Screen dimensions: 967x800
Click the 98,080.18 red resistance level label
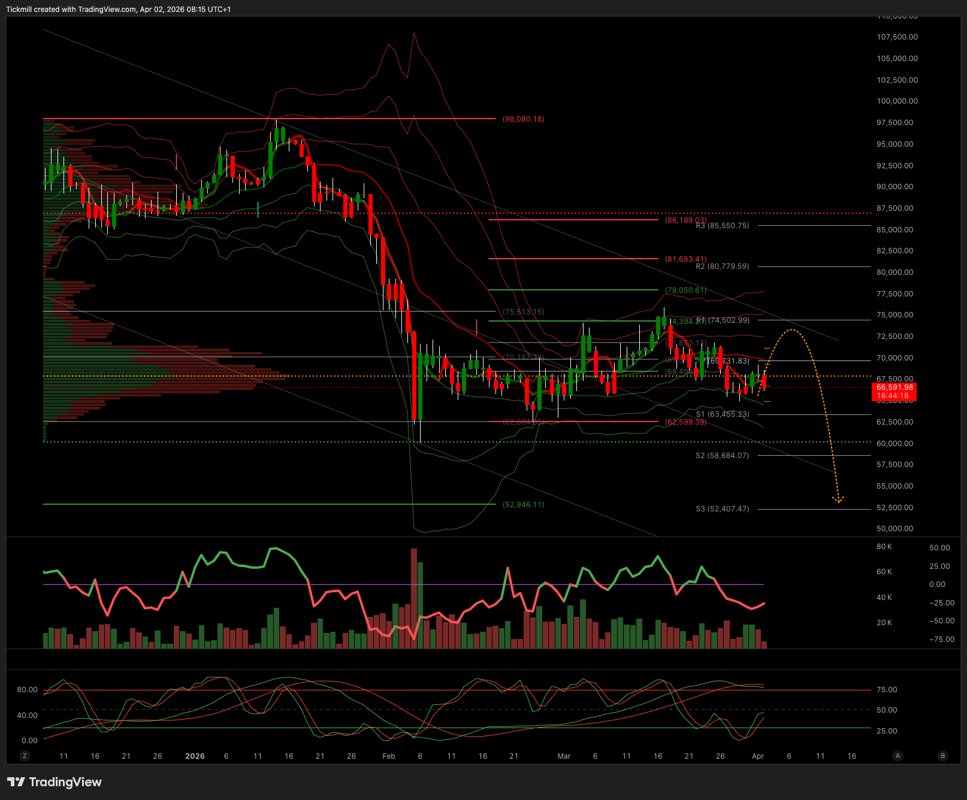tap(523, 119)
